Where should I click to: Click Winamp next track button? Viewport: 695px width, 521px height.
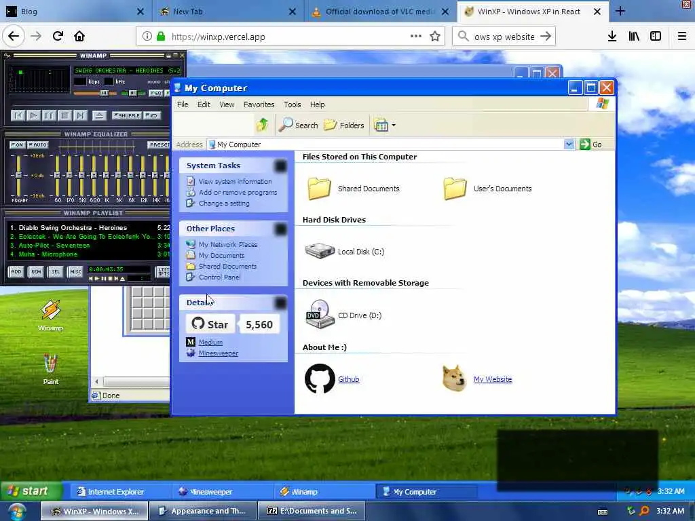[80, 115]
